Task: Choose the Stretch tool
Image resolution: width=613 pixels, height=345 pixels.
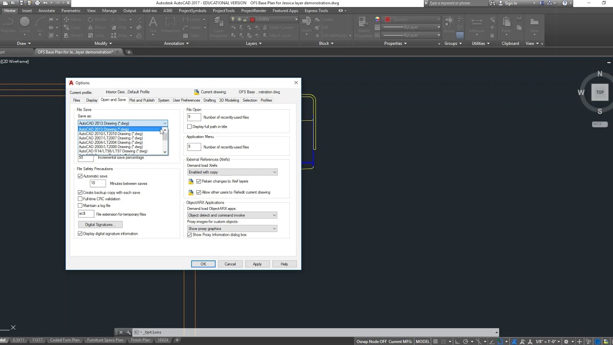Action: click(x=72, y=35)
